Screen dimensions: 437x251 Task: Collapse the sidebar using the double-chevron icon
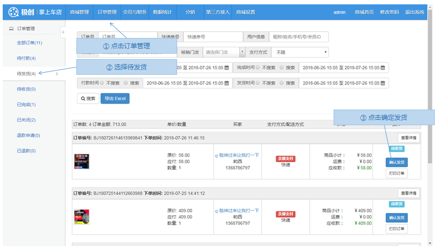click(x=63, y=32)
